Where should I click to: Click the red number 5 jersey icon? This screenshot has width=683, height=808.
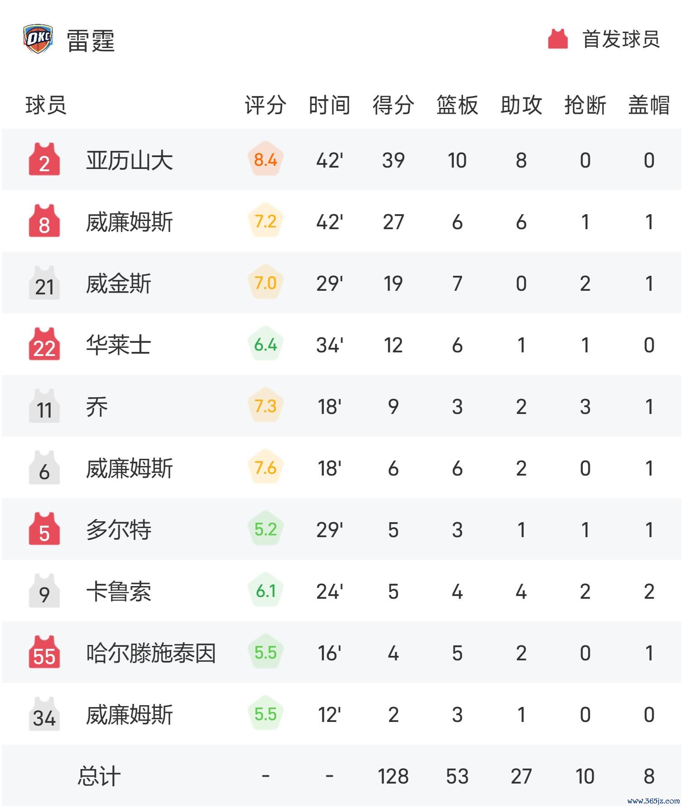click(x=44, y=529)
